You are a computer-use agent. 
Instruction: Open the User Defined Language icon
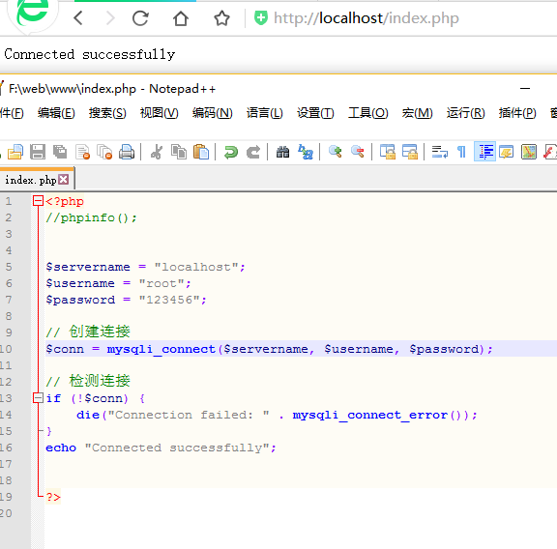point(507,152)
